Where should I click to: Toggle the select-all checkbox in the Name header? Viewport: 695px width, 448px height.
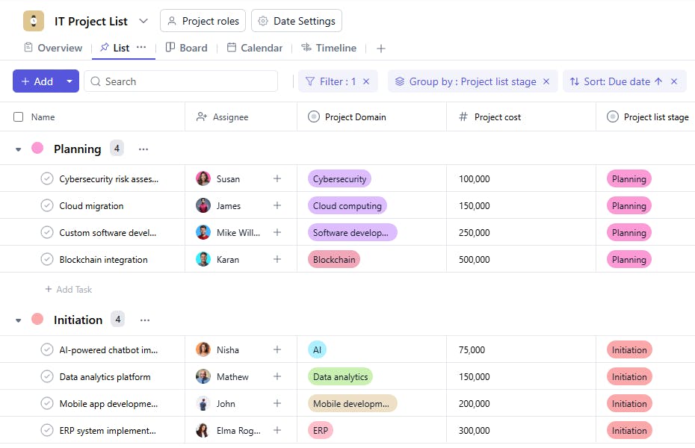[19, 116]
